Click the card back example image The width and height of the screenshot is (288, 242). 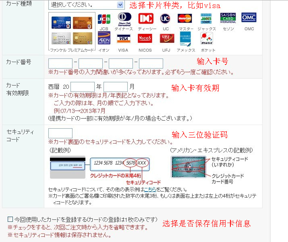click(68, 167)
